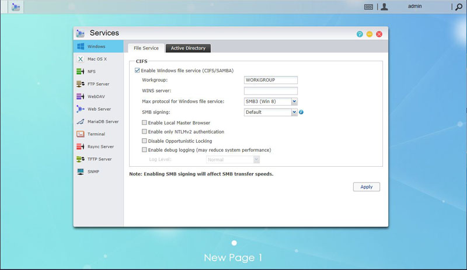467x270 pixels.
Task: Select the Windows logo icon in sidebar
Action: (81, 47)
